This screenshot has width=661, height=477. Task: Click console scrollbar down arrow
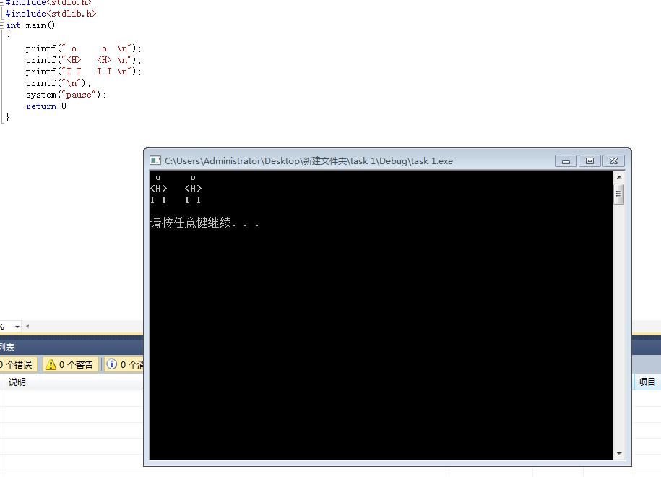tap(619, 453)
